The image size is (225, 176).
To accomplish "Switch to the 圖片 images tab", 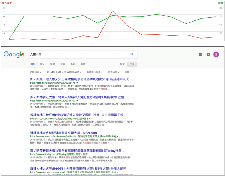I will coord(42,64).
